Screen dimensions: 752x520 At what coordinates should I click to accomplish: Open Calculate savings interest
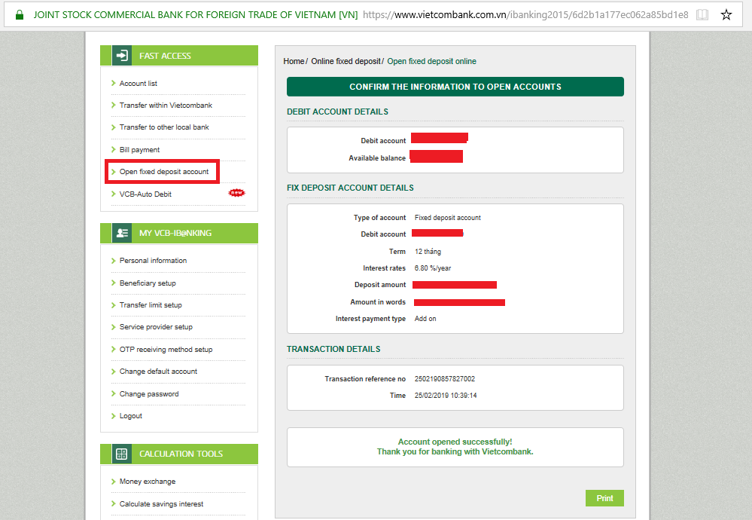161,504
